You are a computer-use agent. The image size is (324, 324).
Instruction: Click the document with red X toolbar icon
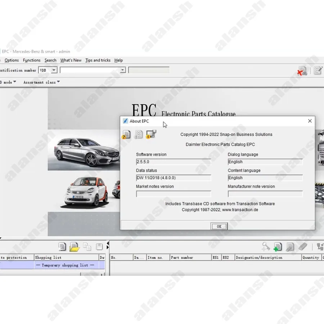click(302, 71)
